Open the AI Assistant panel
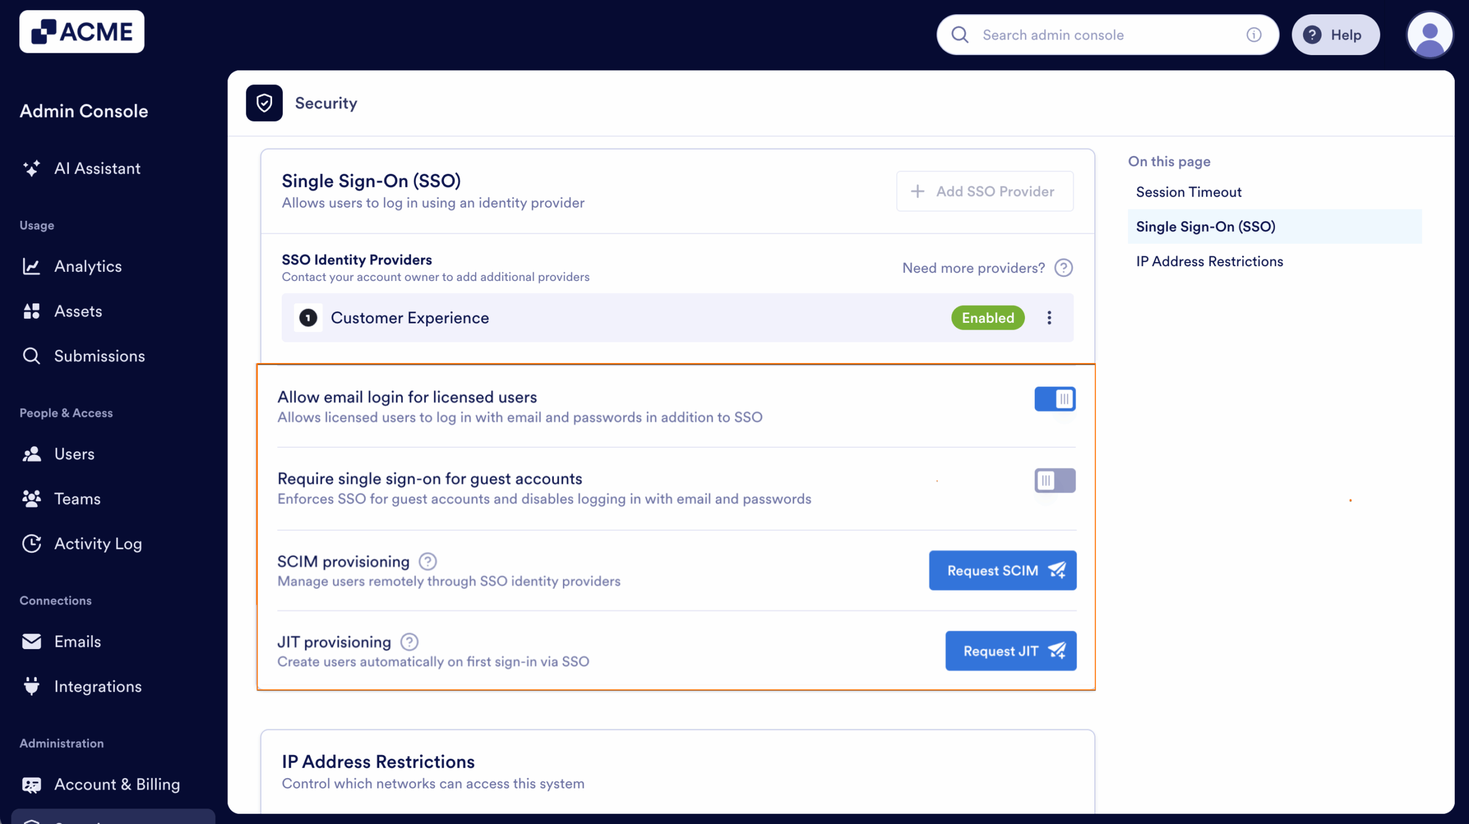Viewport: 1469px width, 824px height. [x=97, y=168]
